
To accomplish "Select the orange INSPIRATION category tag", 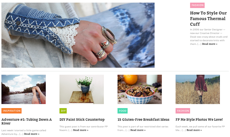I will (x=11, y=111).
